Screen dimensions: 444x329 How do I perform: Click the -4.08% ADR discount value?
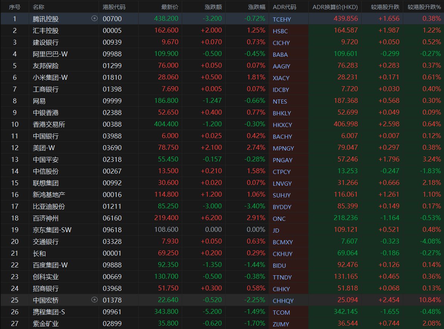[430, 241]
